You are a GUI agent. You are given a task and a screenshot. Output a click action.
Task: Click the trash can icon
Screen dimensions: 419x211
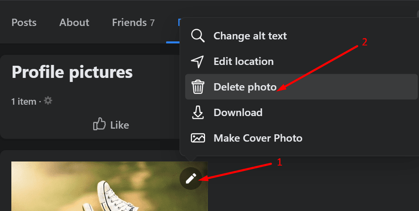[x=198, y=87]
